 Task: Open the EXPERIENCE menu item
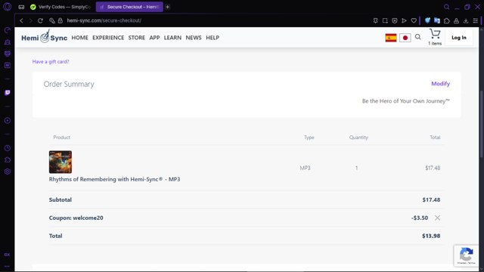coord(108,38)
